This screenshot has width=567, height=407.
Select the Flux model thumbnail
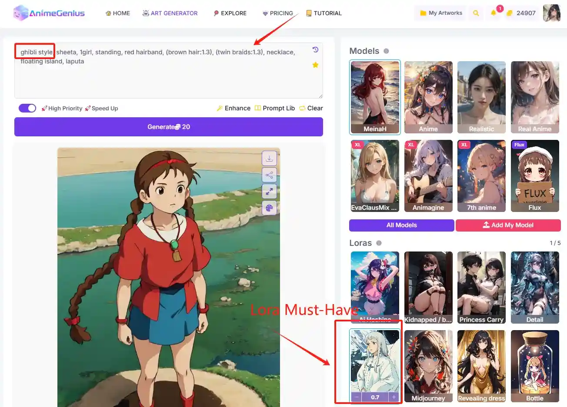click(x=535, y=175)
